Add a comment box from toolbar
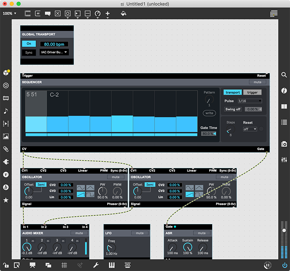Image resolution: width=290 pixels, height=271 pixels. 48,14
